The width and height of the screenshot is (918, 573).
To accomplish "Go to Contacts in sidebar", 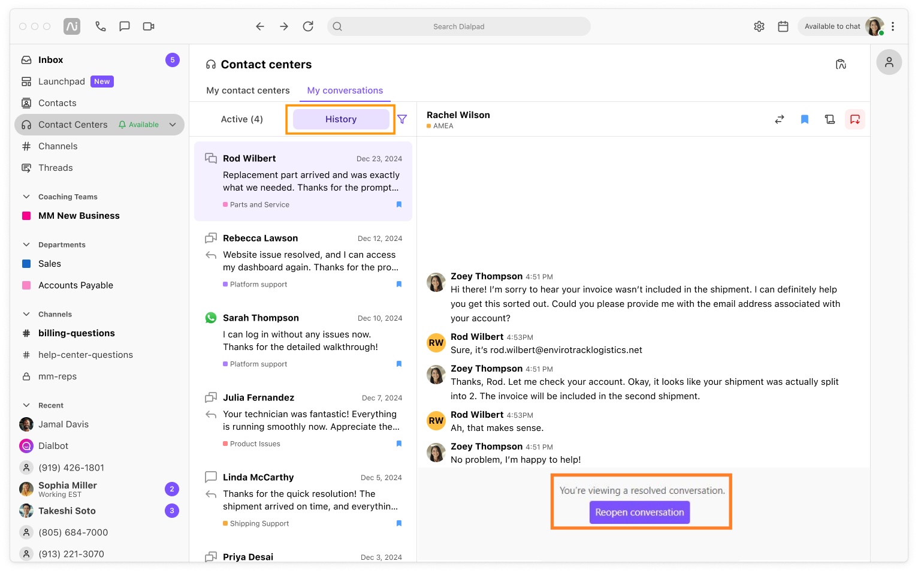I will 99,103.
